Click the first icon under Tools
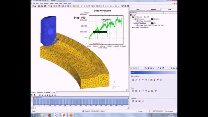The height and width of the screenshot is (117, 208). [x=133, y=91]
